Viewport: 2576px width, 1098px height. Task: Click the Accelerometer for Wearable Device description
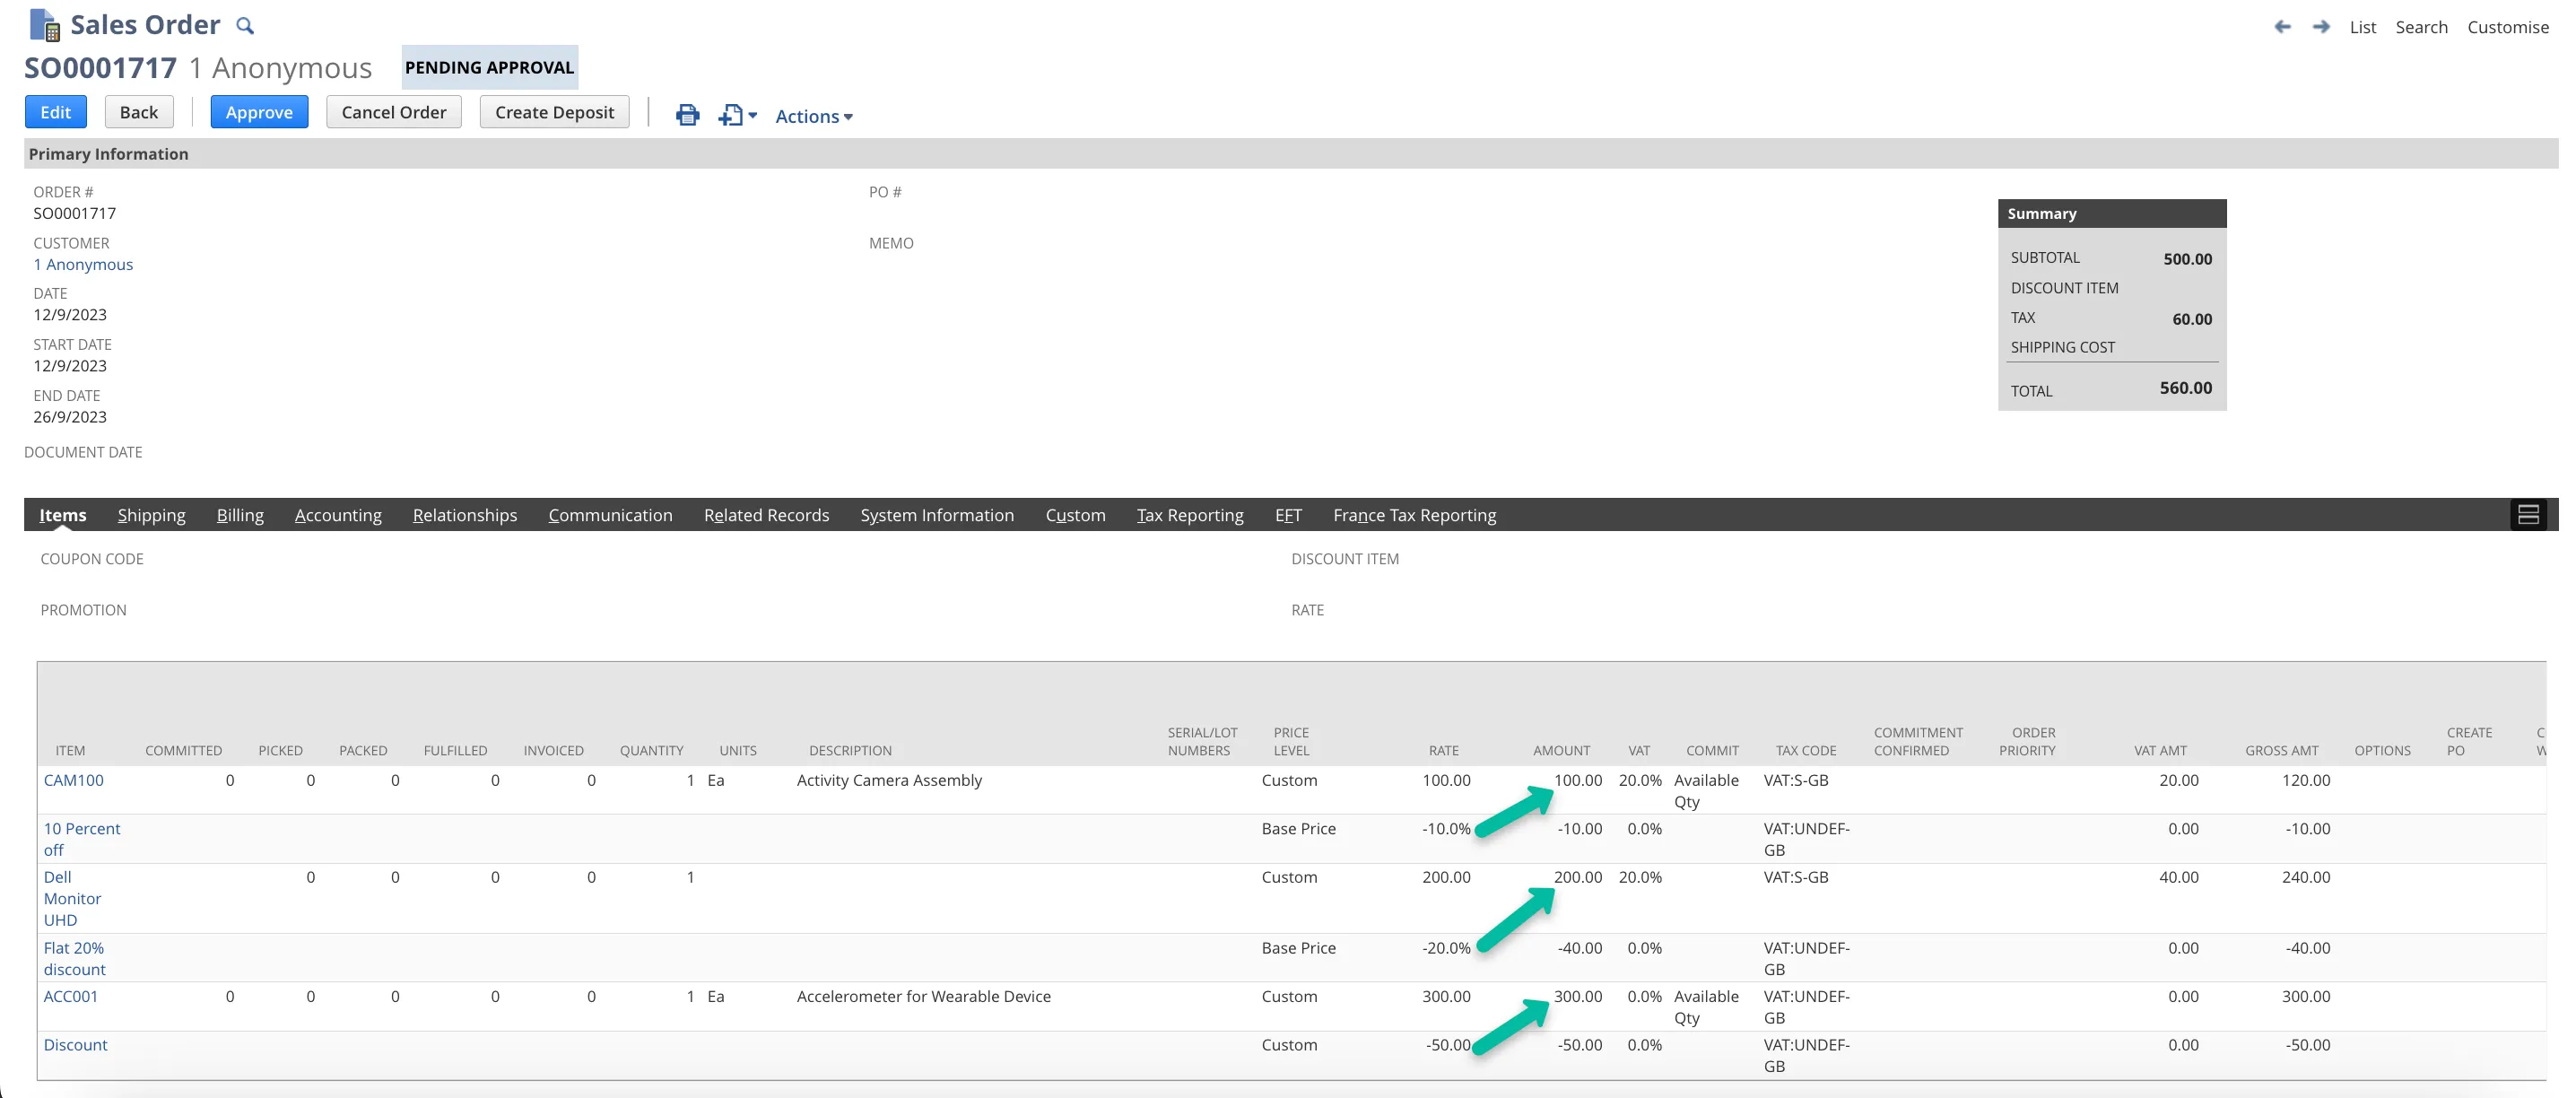click(x=923, y=996)
